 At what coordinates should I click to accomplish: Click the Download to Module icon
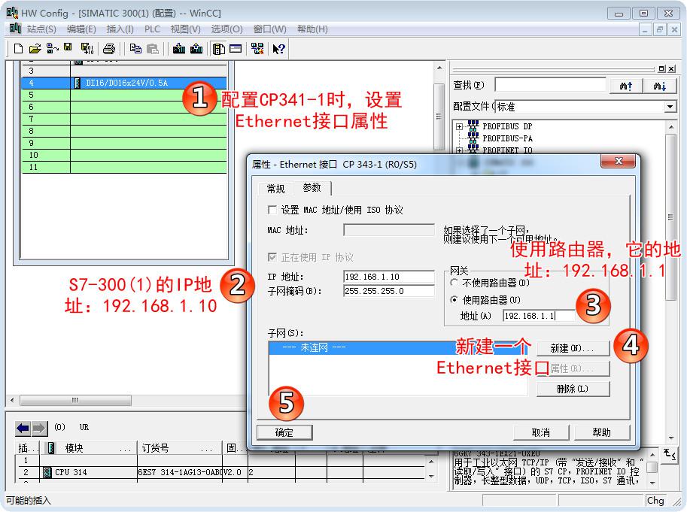pyautogui.click(x=179, y=49)
